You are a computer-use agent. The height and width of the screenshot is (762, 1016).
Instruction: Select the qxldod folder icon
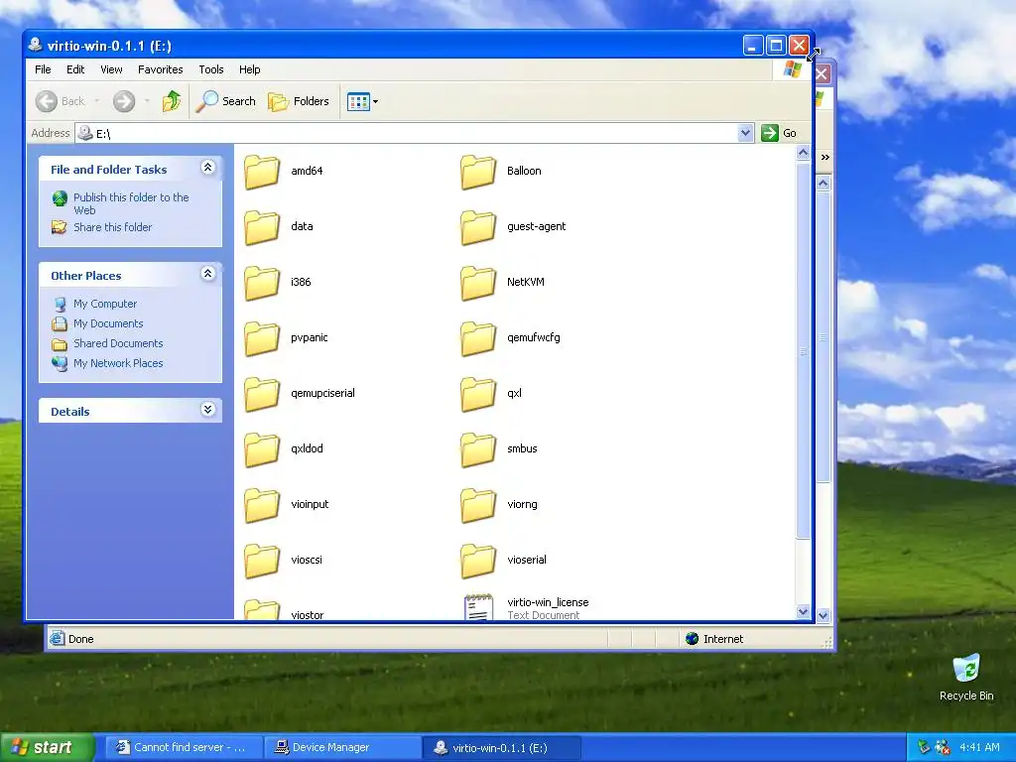pos(262,449)
